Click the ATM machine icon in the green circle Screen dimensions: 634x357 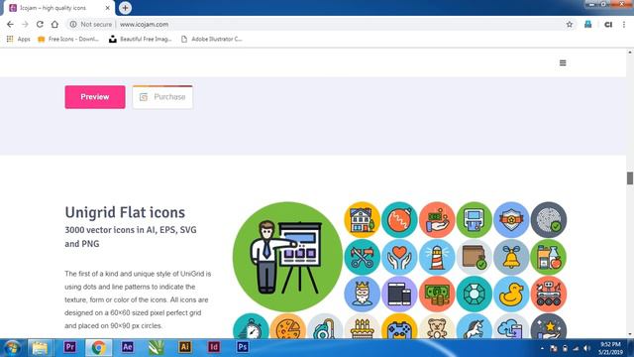tap(474, 220)
